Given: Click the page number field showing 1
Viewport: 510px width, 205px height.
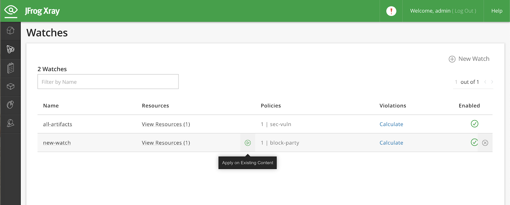Looking at the screenshot, I should pos(456,82).
